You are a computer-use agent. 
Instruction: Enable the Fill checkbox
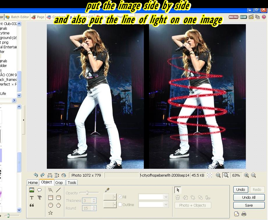point(120,196)
